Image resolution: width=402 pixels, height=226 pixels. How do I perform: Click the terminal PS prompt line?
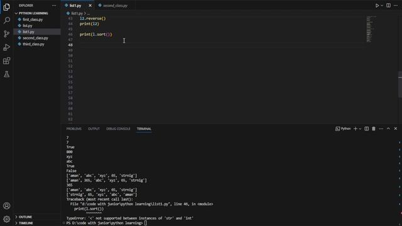tap(107, 223)
